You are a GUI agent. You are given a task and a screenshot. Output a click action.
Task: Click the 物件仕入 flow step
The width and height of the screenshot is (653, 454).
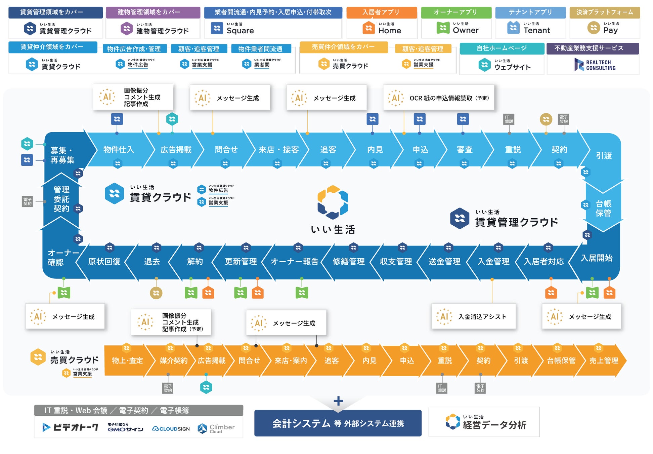(119, 150)
